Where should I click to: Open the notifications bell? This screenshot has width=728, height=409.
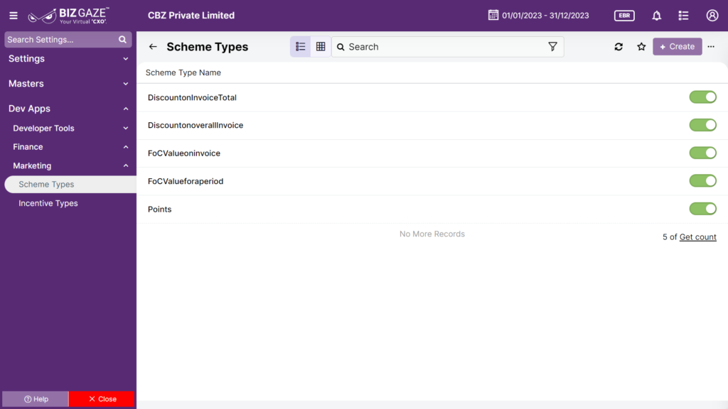tap(656, 16)
